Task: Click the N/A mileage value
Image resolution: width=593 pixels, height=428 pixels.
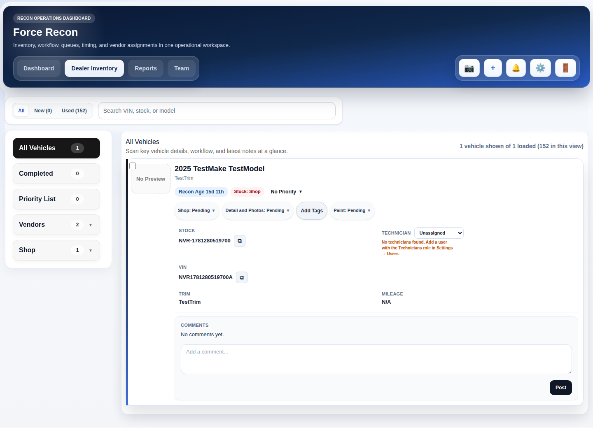Action: point(386,302)
